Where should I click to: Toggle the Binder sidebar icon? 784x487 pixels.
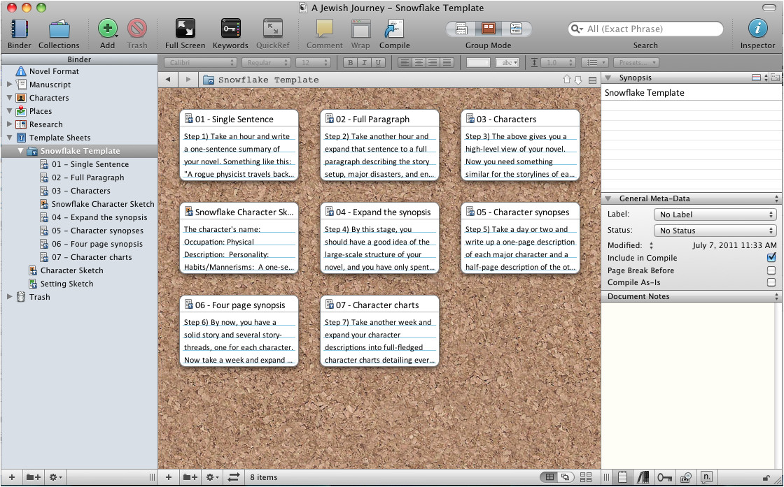(x=19, y=29)
